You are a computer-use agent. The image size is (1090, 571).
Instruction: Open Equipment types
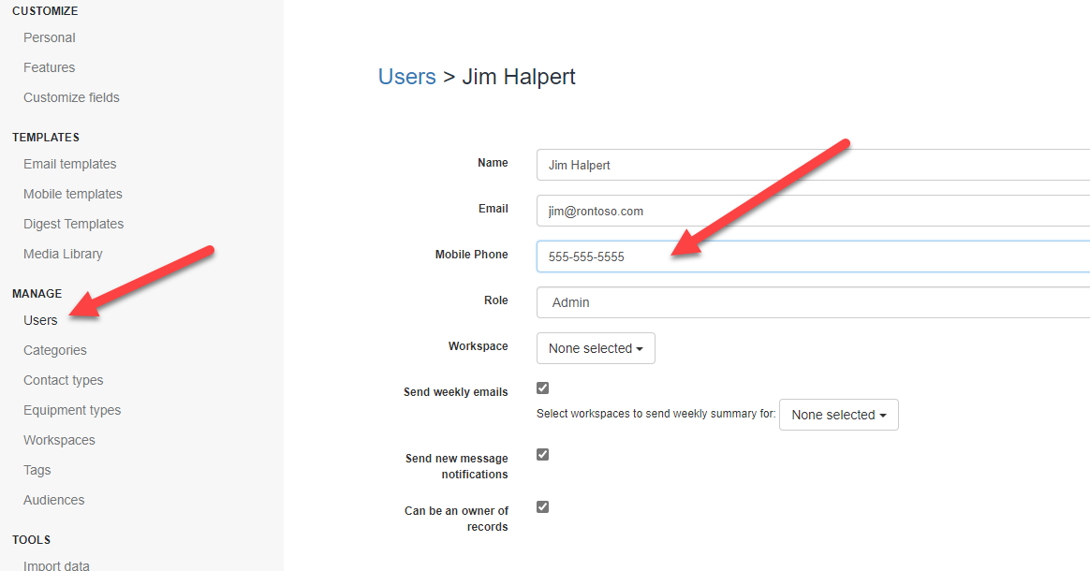[x=72, y=410]
